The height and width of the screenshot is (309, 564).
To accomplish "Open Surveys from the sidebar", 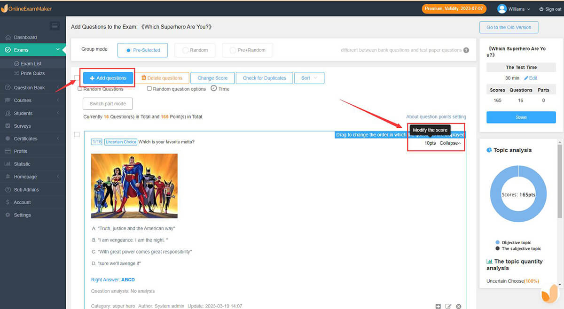I will [x=22, y=126].
